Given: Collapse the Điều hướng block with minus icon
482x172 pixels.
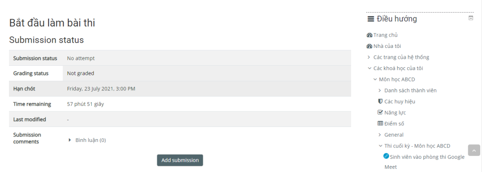Looking at the screenshot, I should [x=471, y=18].
